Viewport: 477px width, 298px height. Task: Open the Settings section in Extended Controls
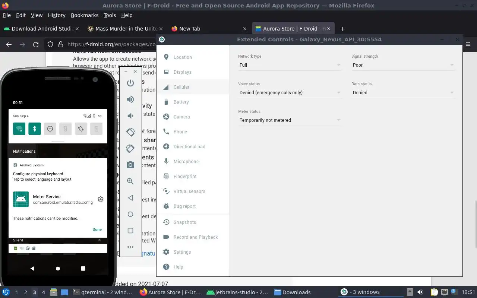coord(192,252)
